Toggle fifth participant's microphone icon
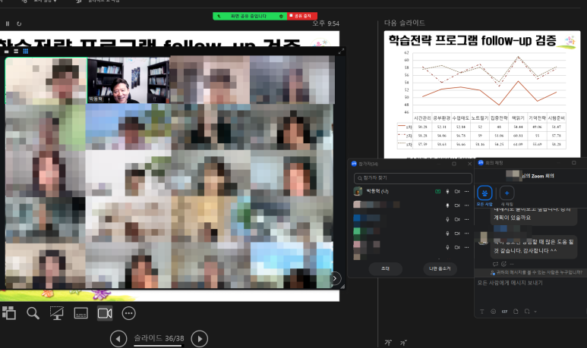This screenshot has width=587, height=348. click(x=447, y=247)
